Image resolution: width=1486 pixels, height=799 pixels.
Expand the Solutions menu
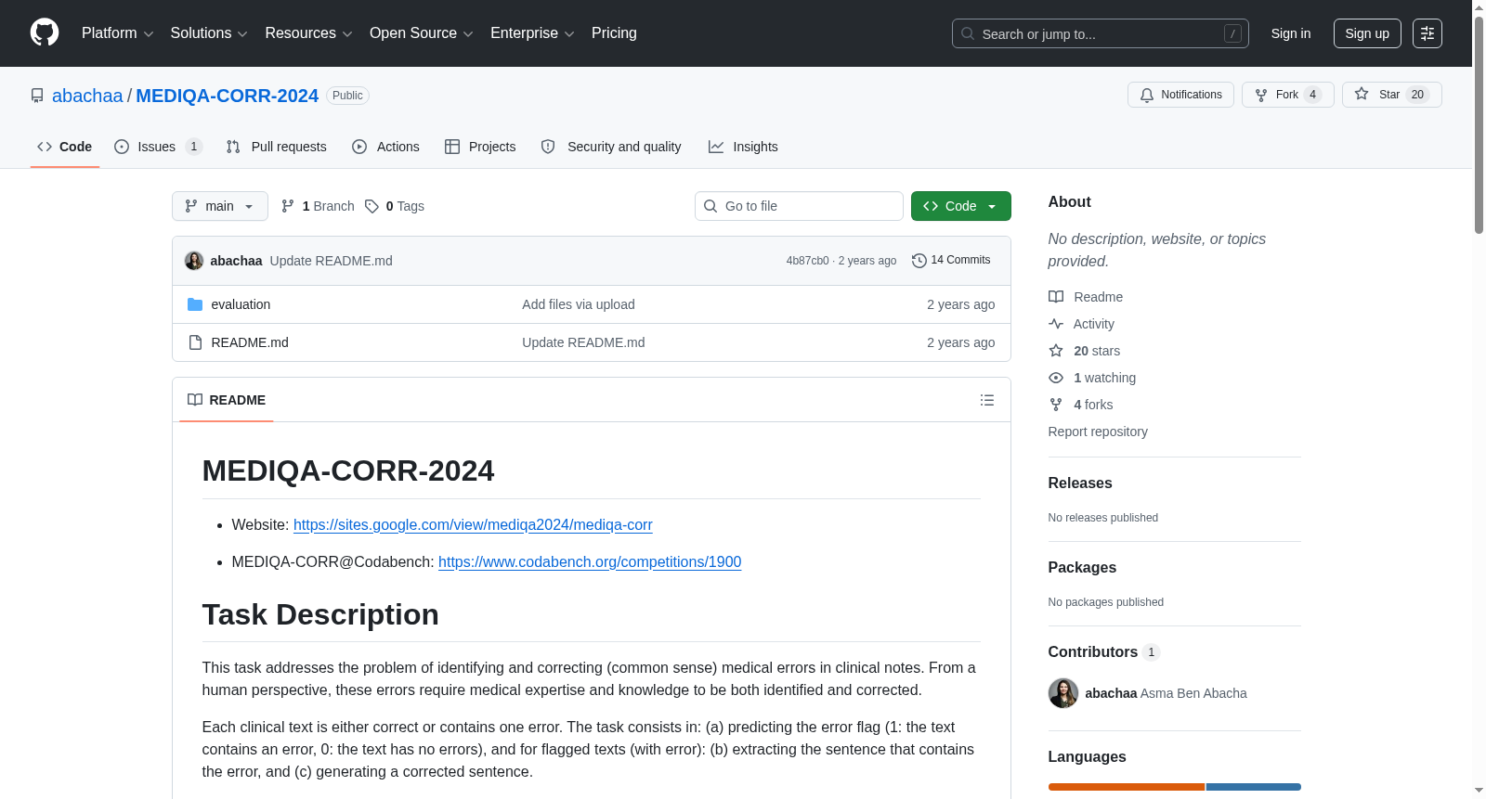pyautogui.click(x=209, y=33)
